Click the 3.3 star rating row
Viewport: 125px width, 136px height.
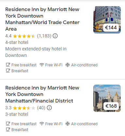[x=28, y=108]
